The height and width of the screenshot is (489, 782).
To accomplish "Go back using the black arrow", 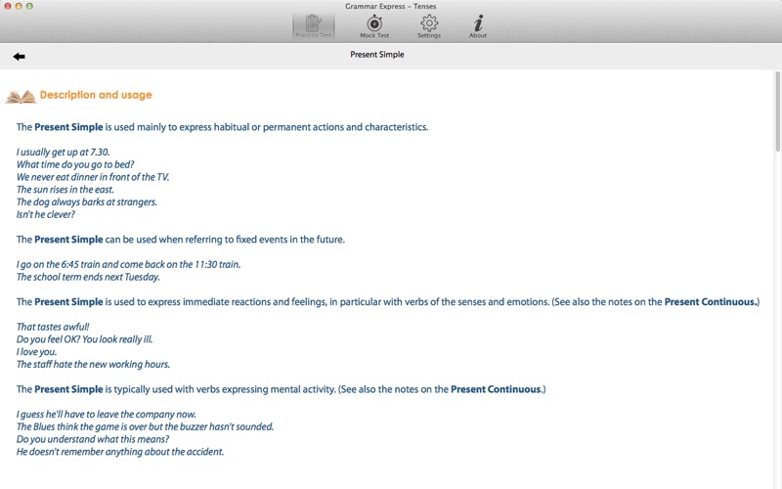I will coord(19,57).
